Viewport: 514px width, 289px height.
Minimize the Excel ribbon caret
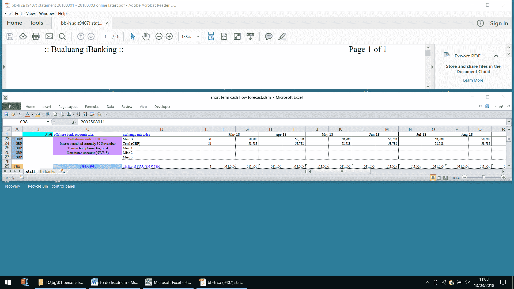[480, 106]
